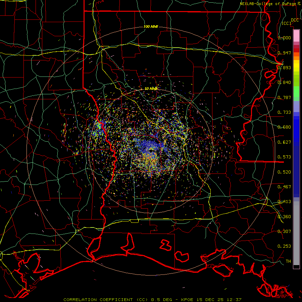302x302 pixels.
Task: Select the 0.733 scale value
Action: click(284, 112)
